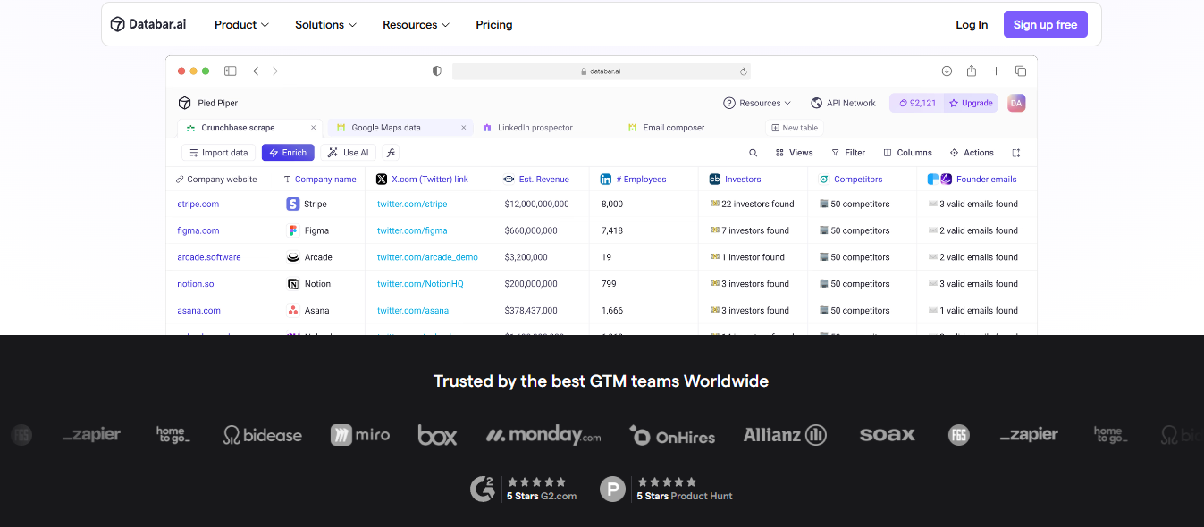This screenshot has width=1204, height=527.
Task: Open the Filter option
Action: pos(848,153)
